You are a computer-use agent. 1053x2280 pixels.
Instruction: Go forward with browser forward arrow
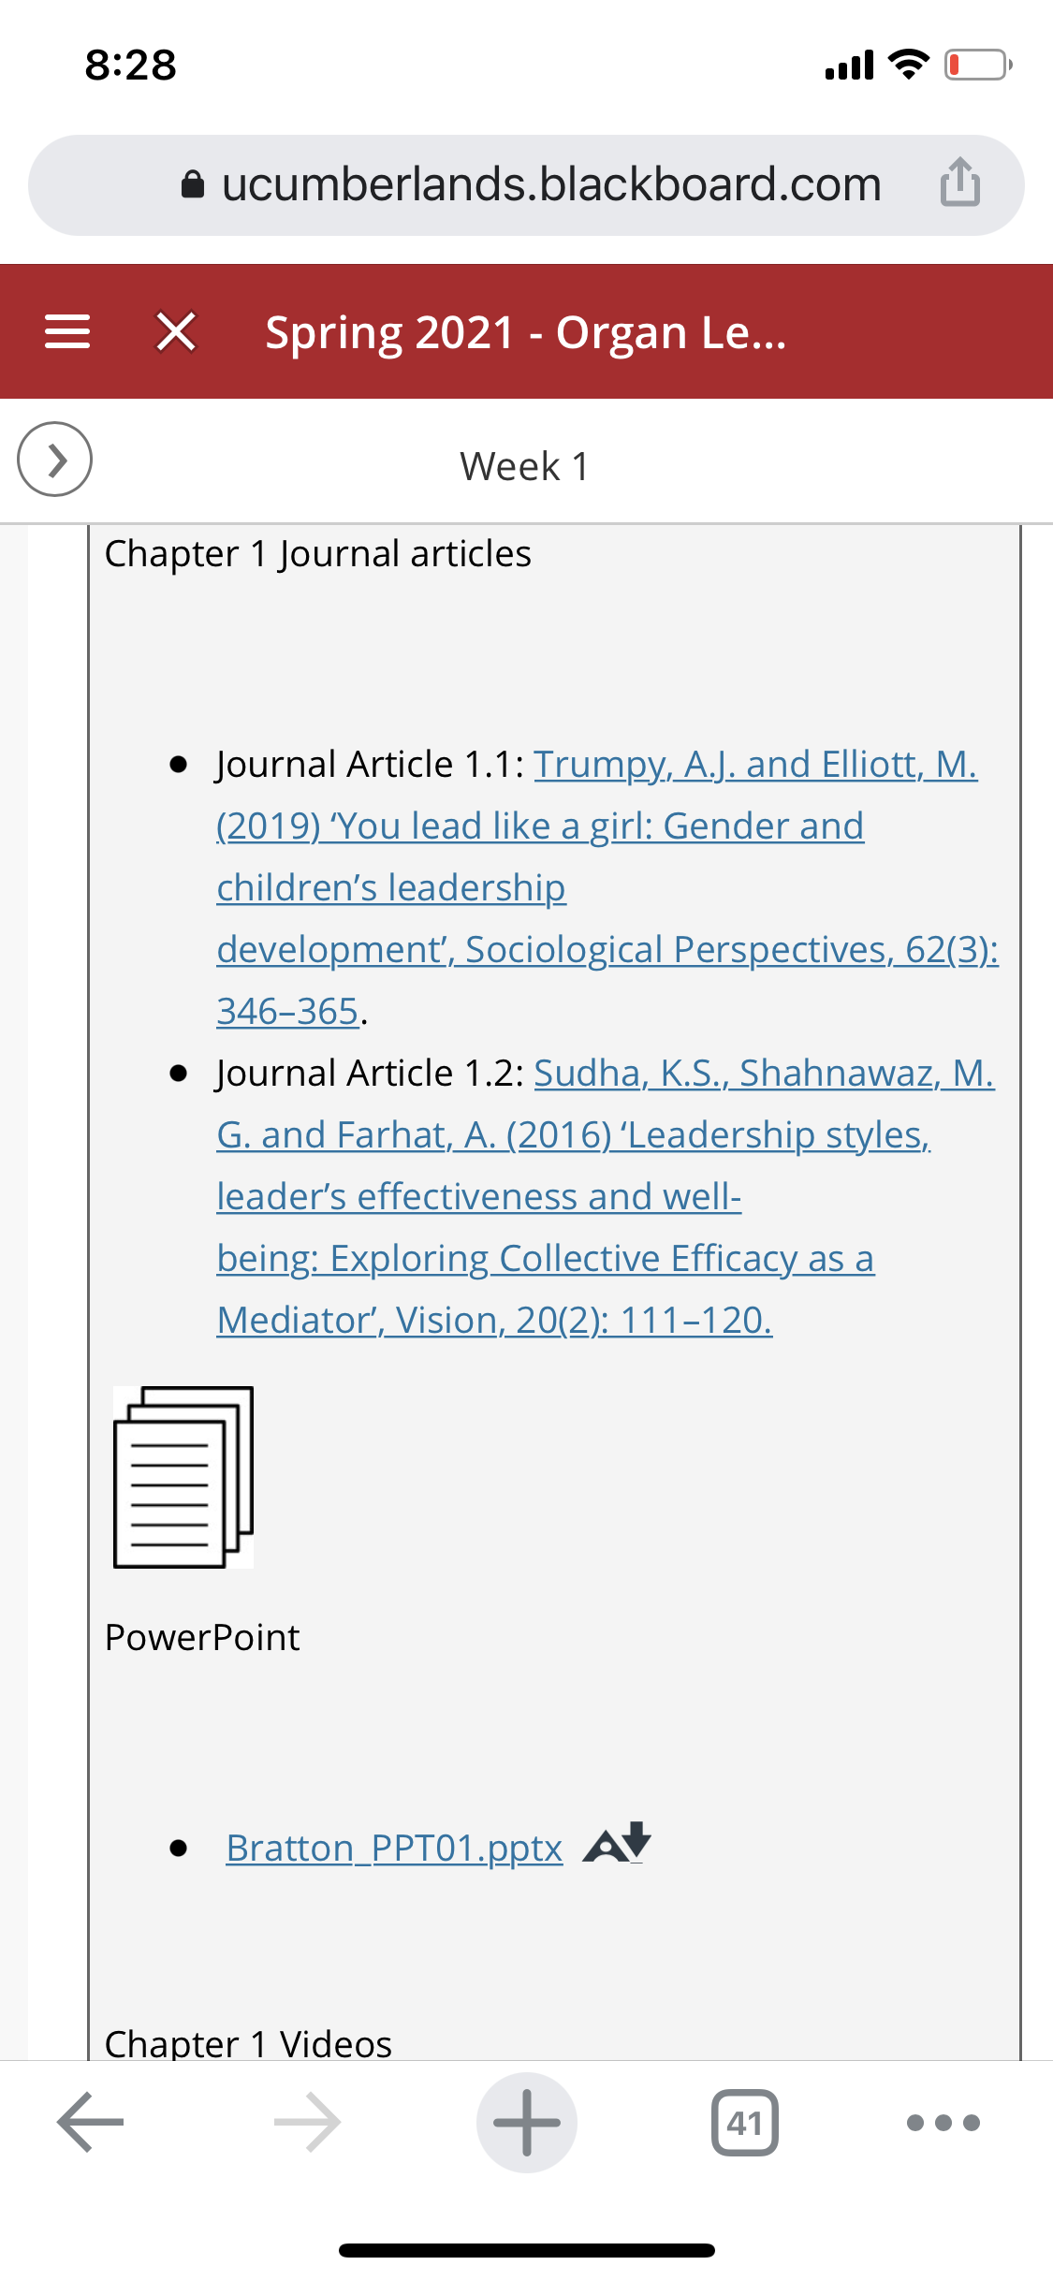[308, 2122]
